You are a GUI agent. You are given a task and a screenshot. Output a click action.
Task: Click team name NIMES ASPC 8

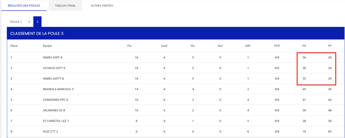pos(52,57)
